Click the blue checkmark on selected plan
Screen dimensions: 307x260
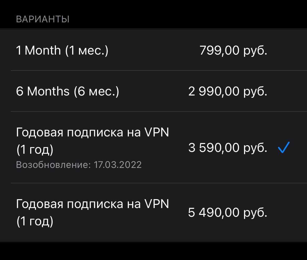click(284, 147)
